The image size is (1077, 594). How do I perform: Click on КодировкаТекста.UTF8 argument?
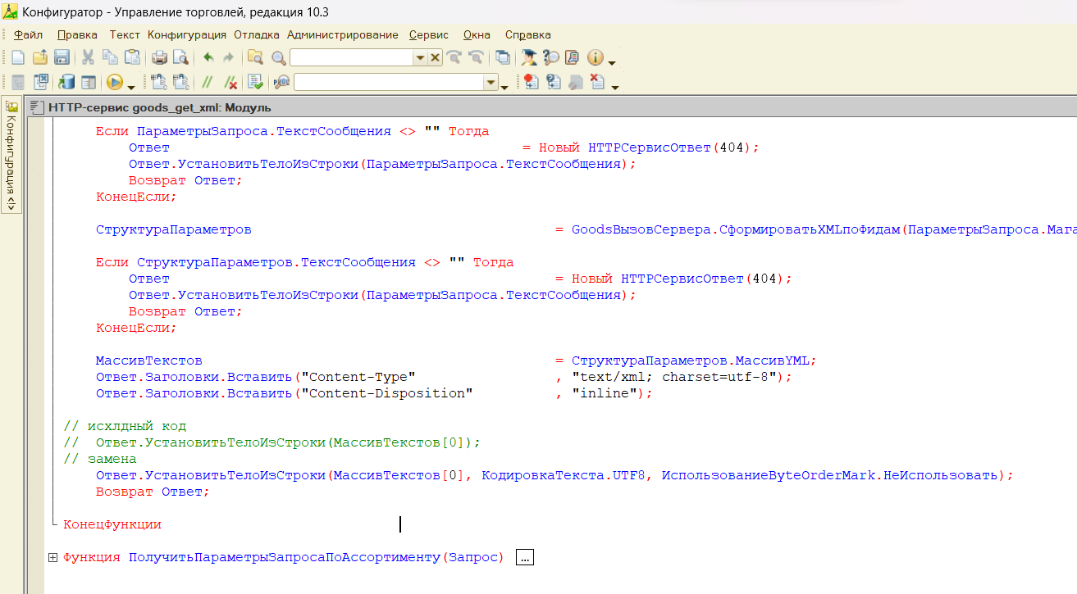pos(564,475)
